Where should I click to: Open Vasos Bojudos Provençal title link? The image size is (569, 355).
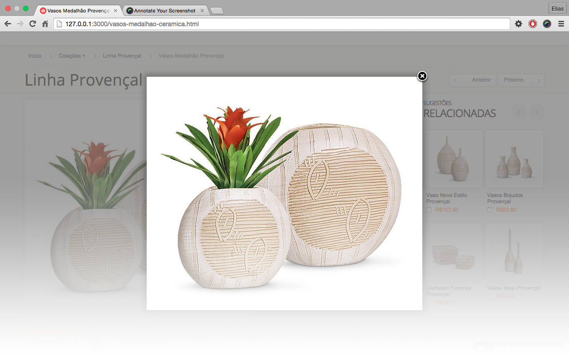[505, 198]
